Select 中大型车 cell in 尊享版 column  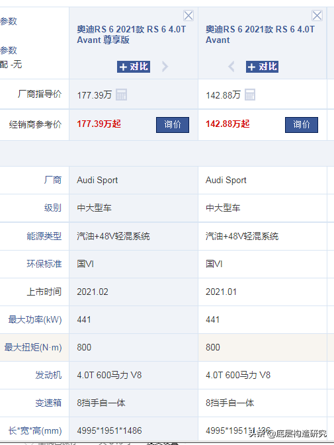[94, 208]
